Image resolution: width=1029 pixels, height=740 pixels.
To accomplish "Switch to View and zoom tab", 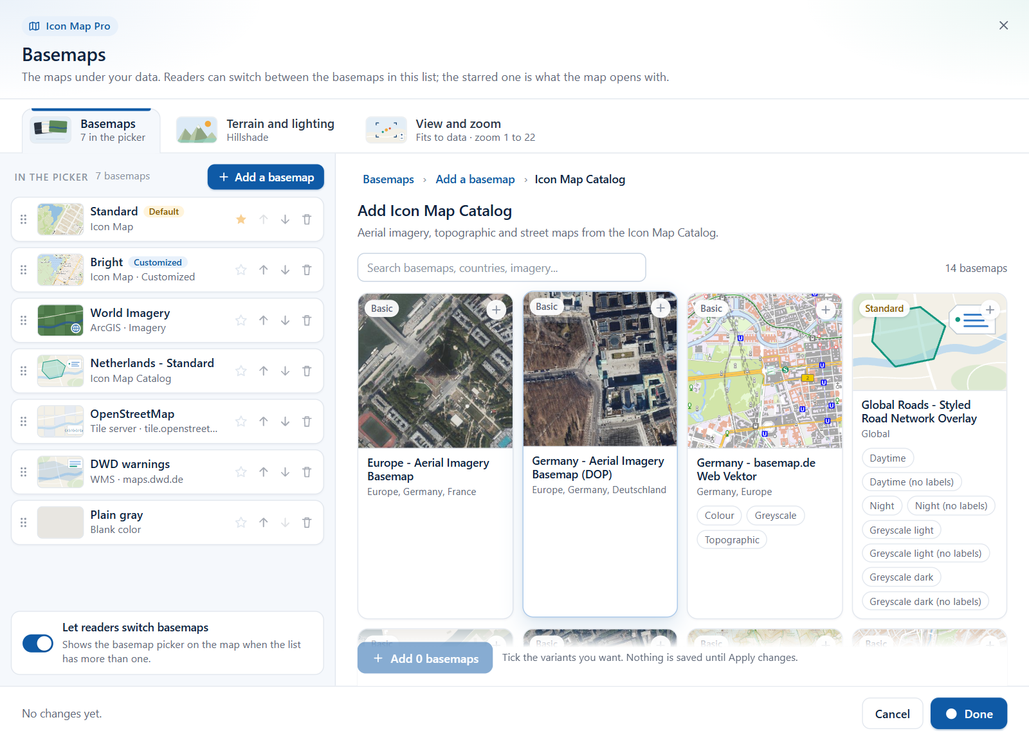I will pos(451,131).
